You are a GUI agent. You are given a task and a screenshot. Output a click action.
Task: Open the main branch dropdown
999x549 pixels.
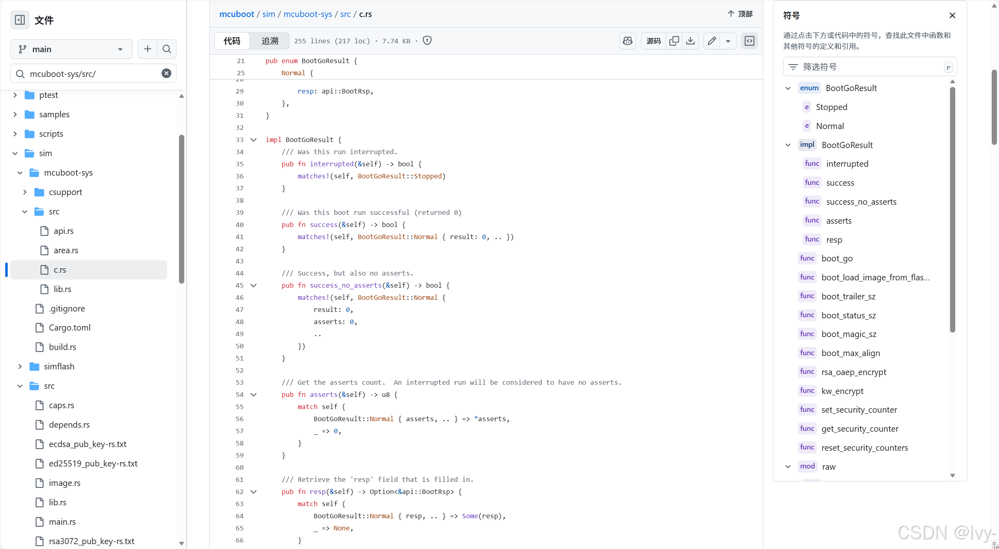(x=71, y=49)
